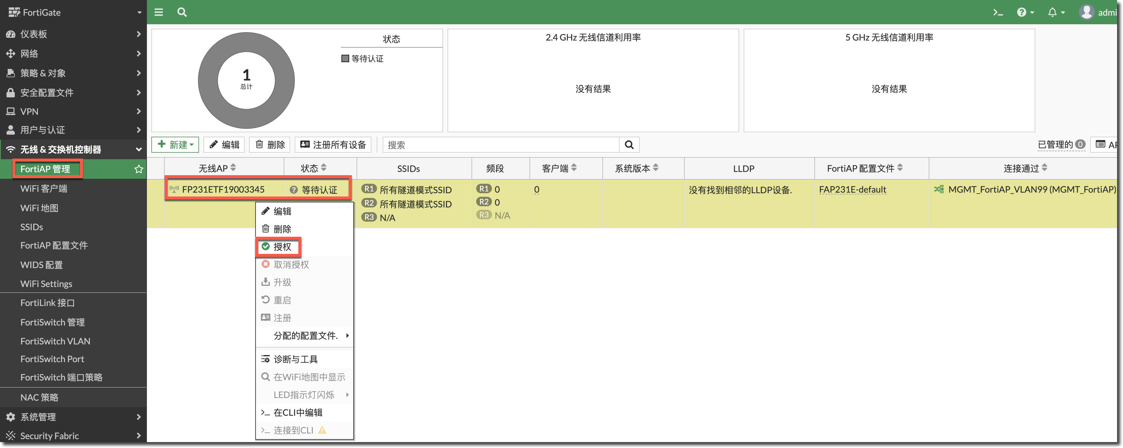
Task: Click the delete trash icon button in toolbar
Action: pos(270,145)
